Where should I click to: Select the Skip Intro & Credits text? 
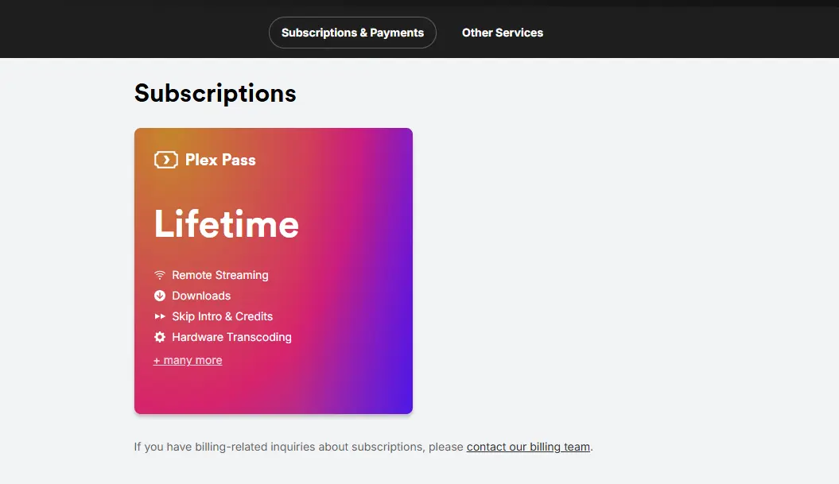coord(222,316)
